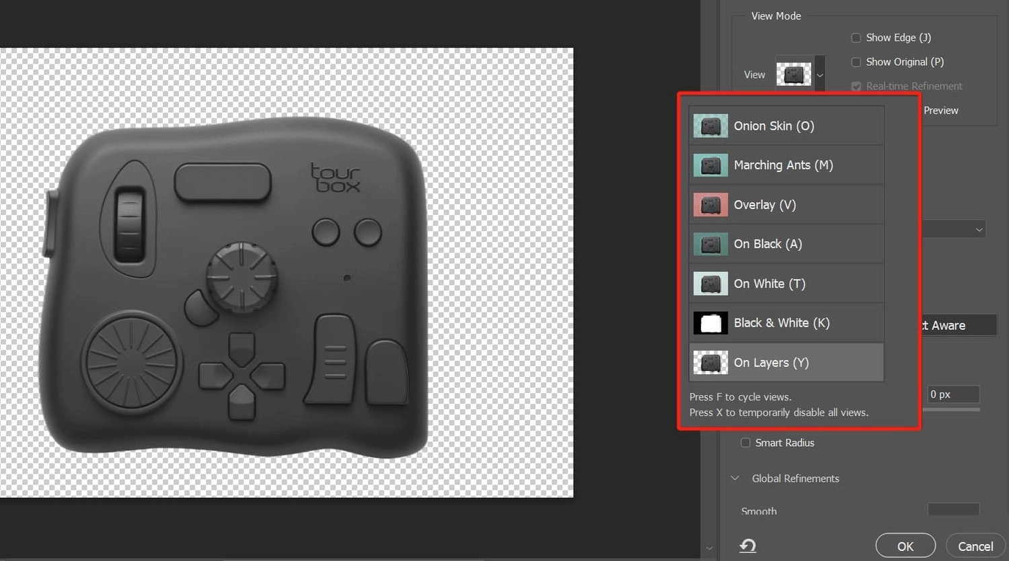1009x561 pixels.
Task: Click the Onion Skin thumbnail icon
Action: [x=710, y=126]
